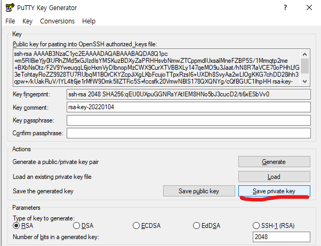Open the File menu
Image resolution: width=321 pixels, height=246 pixels.
(x=10, y=21)
